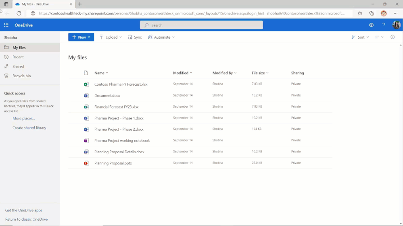This screenshot has height=226, width=403.
Task: Select Recent in the left navigation
Action: coord(18,57)
